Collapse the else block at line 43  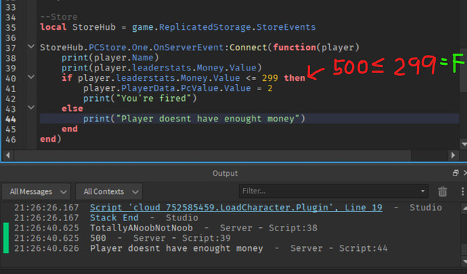coord(31,107)
